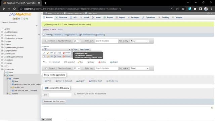Click Create view
Image resolution: width=215 pixels, height=121 pixels.
click(x=112, y=81)
